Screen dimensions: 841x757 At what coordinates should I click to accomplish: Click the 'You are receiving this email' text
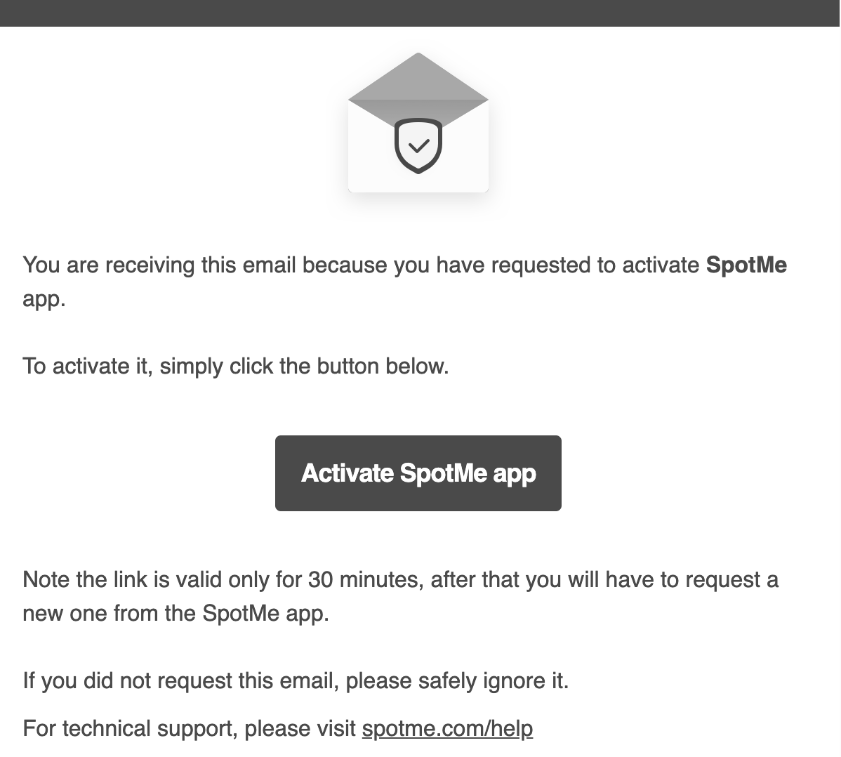[x=159, y=265]
